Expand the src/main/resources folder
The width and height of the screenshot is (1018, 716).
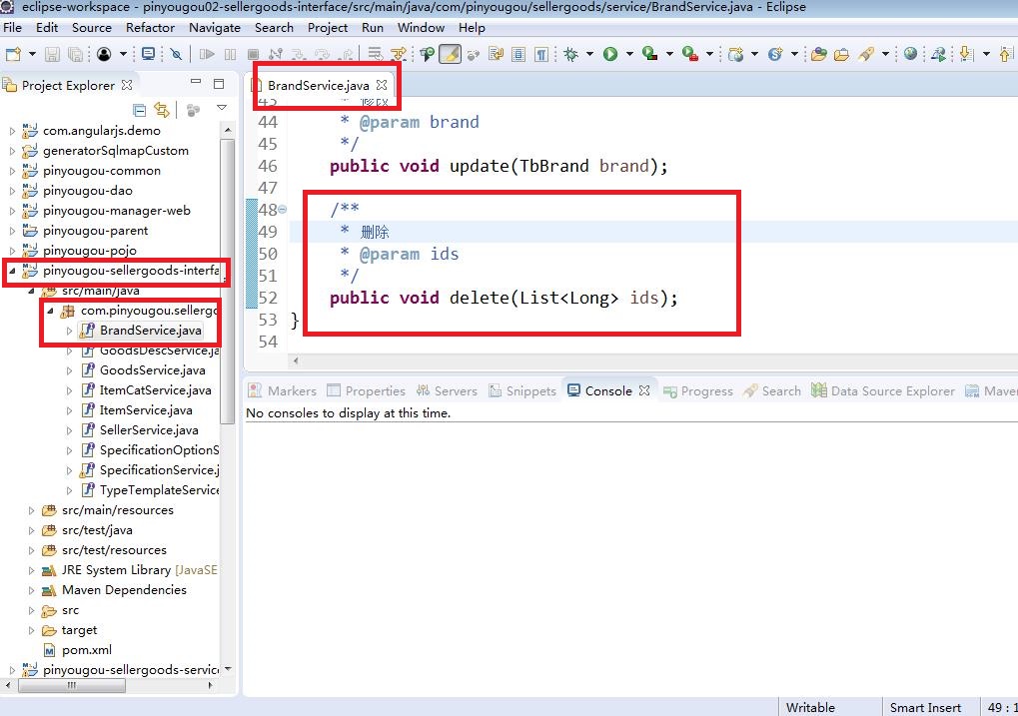click(31, 511)
